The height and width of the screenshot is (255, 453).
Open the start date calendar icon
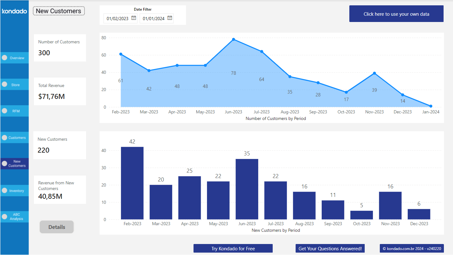coord(133,18)
